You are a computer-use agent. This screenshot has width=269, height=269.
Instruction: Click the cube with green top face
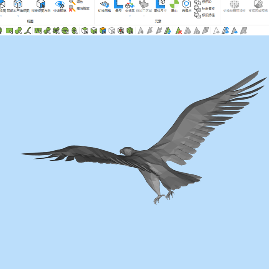pos(85,31)
